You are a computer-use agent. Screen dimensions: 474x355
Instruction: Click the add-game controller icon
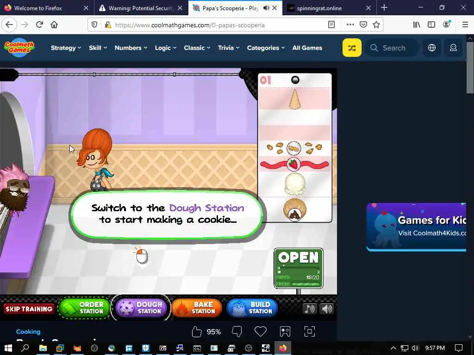285,331
